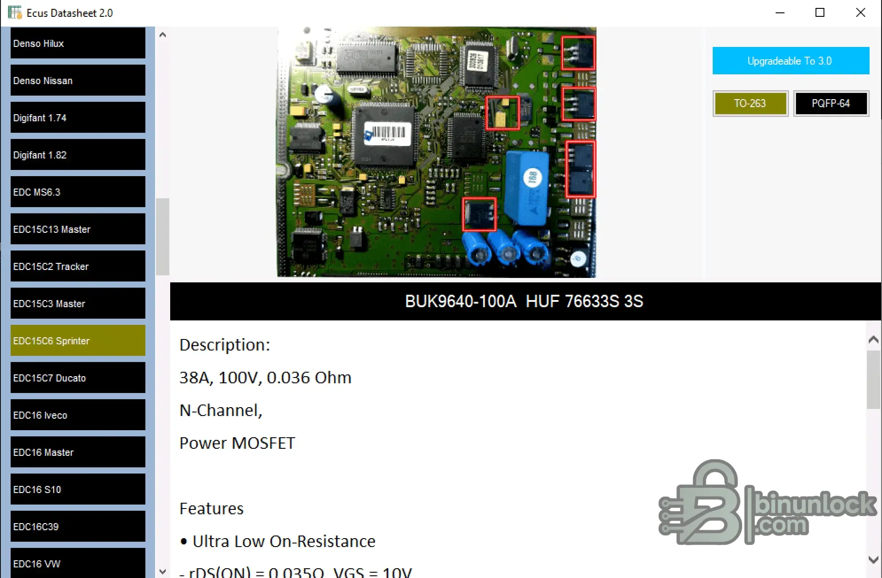882x578 pixels.
Task: Click the Ecus Datasheet app icon
Action: pyautogui.click(x=15, y=12)
